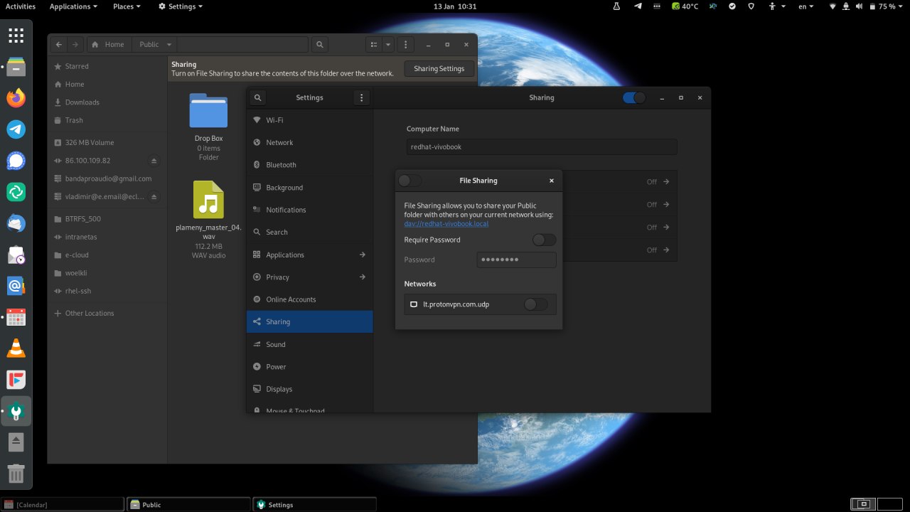Click the Files app icon in the dock
The height and width of the screenshot is (512, 910).
(x=16, y=67)
